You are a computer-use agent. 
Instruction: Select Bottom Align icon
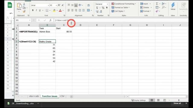[x=76, y=5]
